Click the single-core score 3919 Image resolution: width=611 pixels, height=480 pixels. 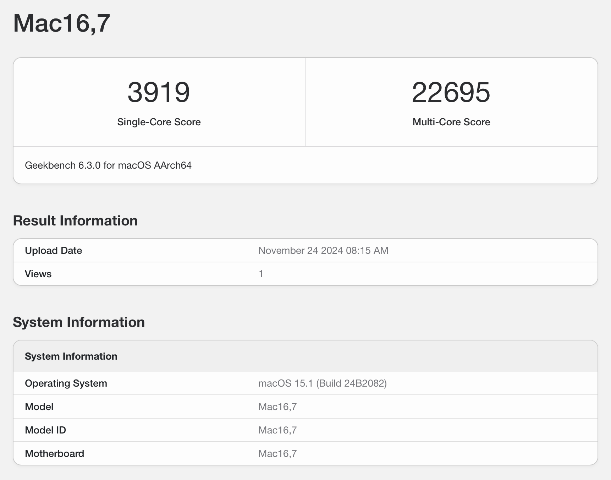pyautogui.click(x=159, y=92)
